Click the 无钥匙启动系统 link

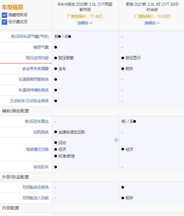(35, 187)
